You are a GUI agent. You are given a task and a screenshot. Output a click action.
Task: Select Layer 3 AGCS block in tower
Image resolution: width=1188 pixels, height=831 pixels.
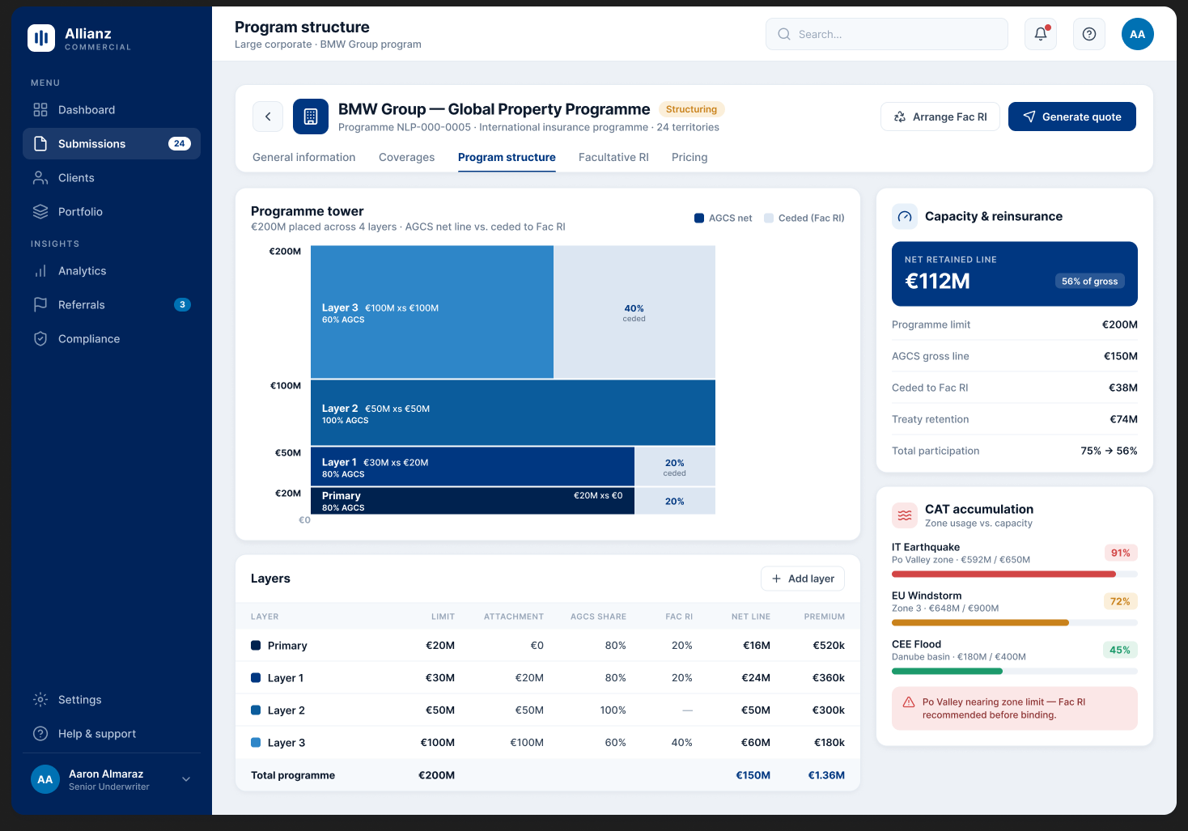432,312
